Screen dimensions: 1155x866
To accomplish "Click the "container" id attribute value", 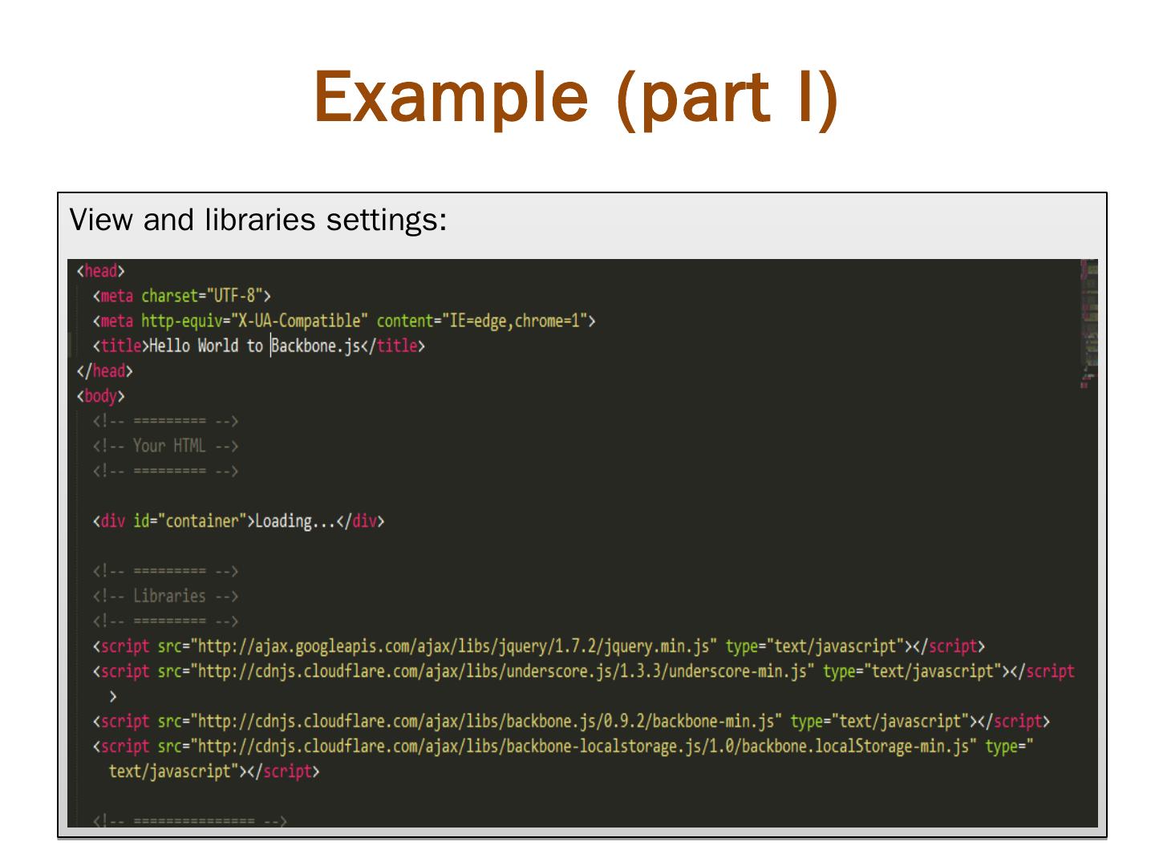I will click(202, 521).
